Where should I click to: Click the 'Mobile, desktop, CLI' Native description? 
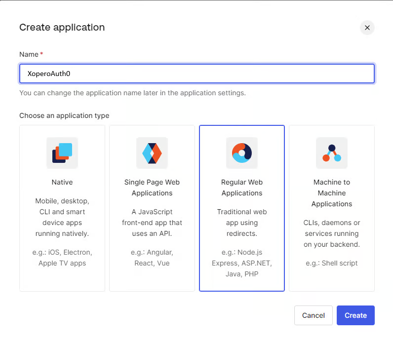click(x=62, y=217)
